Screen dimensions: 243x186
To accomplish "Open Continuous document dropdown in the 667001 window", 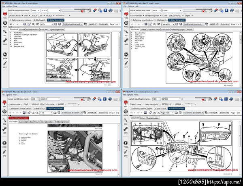I will pyautogui.click(x=193, y=113).
